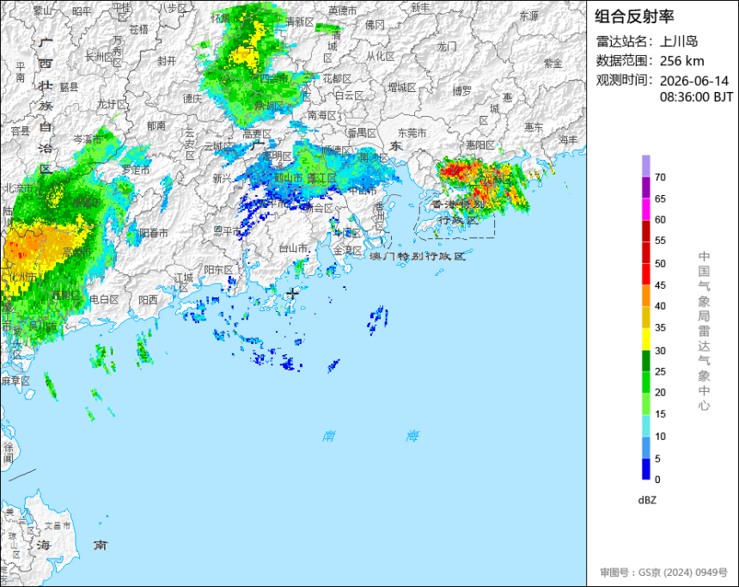Image resolution: width=739 pixels, height=587 pixels.
Task: Click the 罗定市 map label
Action: pos(135,169)
